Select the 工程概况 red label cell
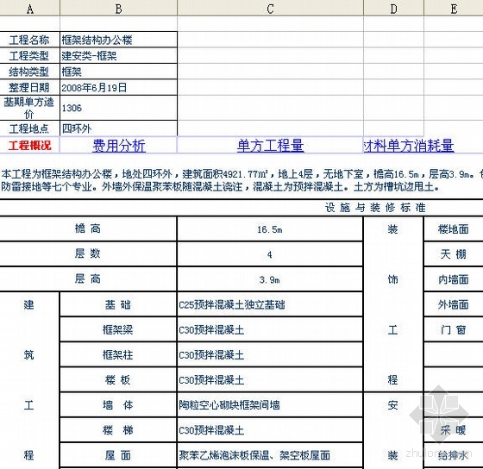This screenshot has height=469, width=483. (29, 146)
